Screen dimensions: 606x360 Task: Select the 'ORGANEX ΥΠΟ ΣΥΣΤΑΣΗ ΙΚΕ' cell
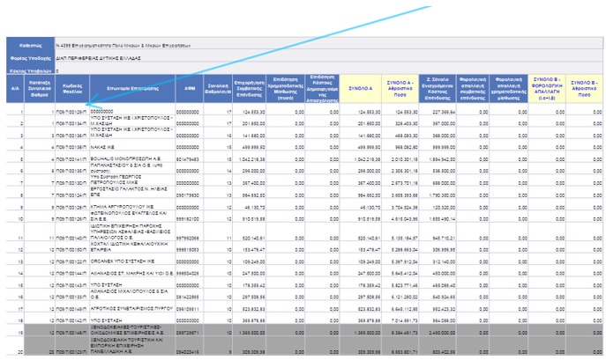point(129,262)
